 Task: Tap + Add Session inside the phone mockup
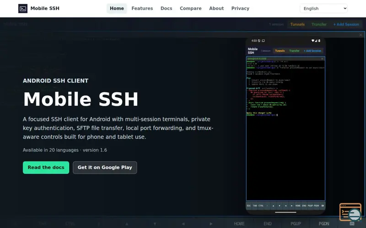coord(312,51)
